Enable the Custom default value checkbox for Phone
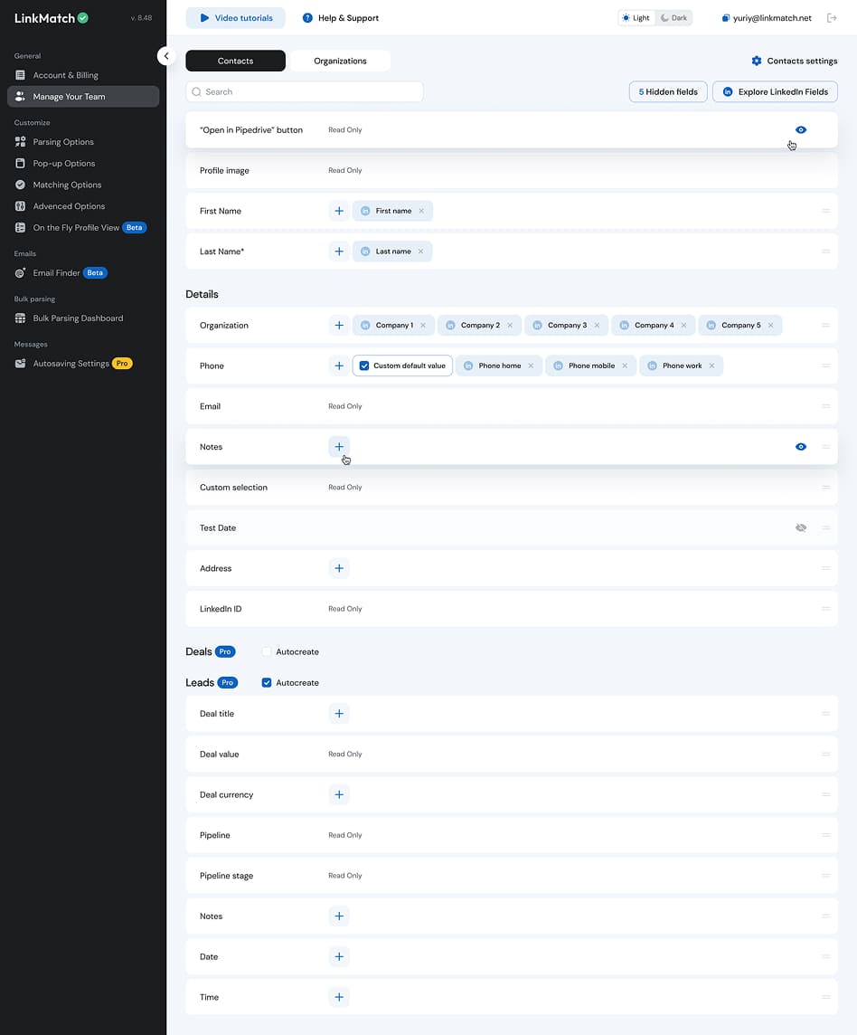Image resolution: width=857 pixels, height=1035 pixels. [364, 366]
